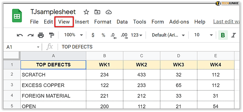
Task: Format as currency with dollar icon
Action: point(93,35)
